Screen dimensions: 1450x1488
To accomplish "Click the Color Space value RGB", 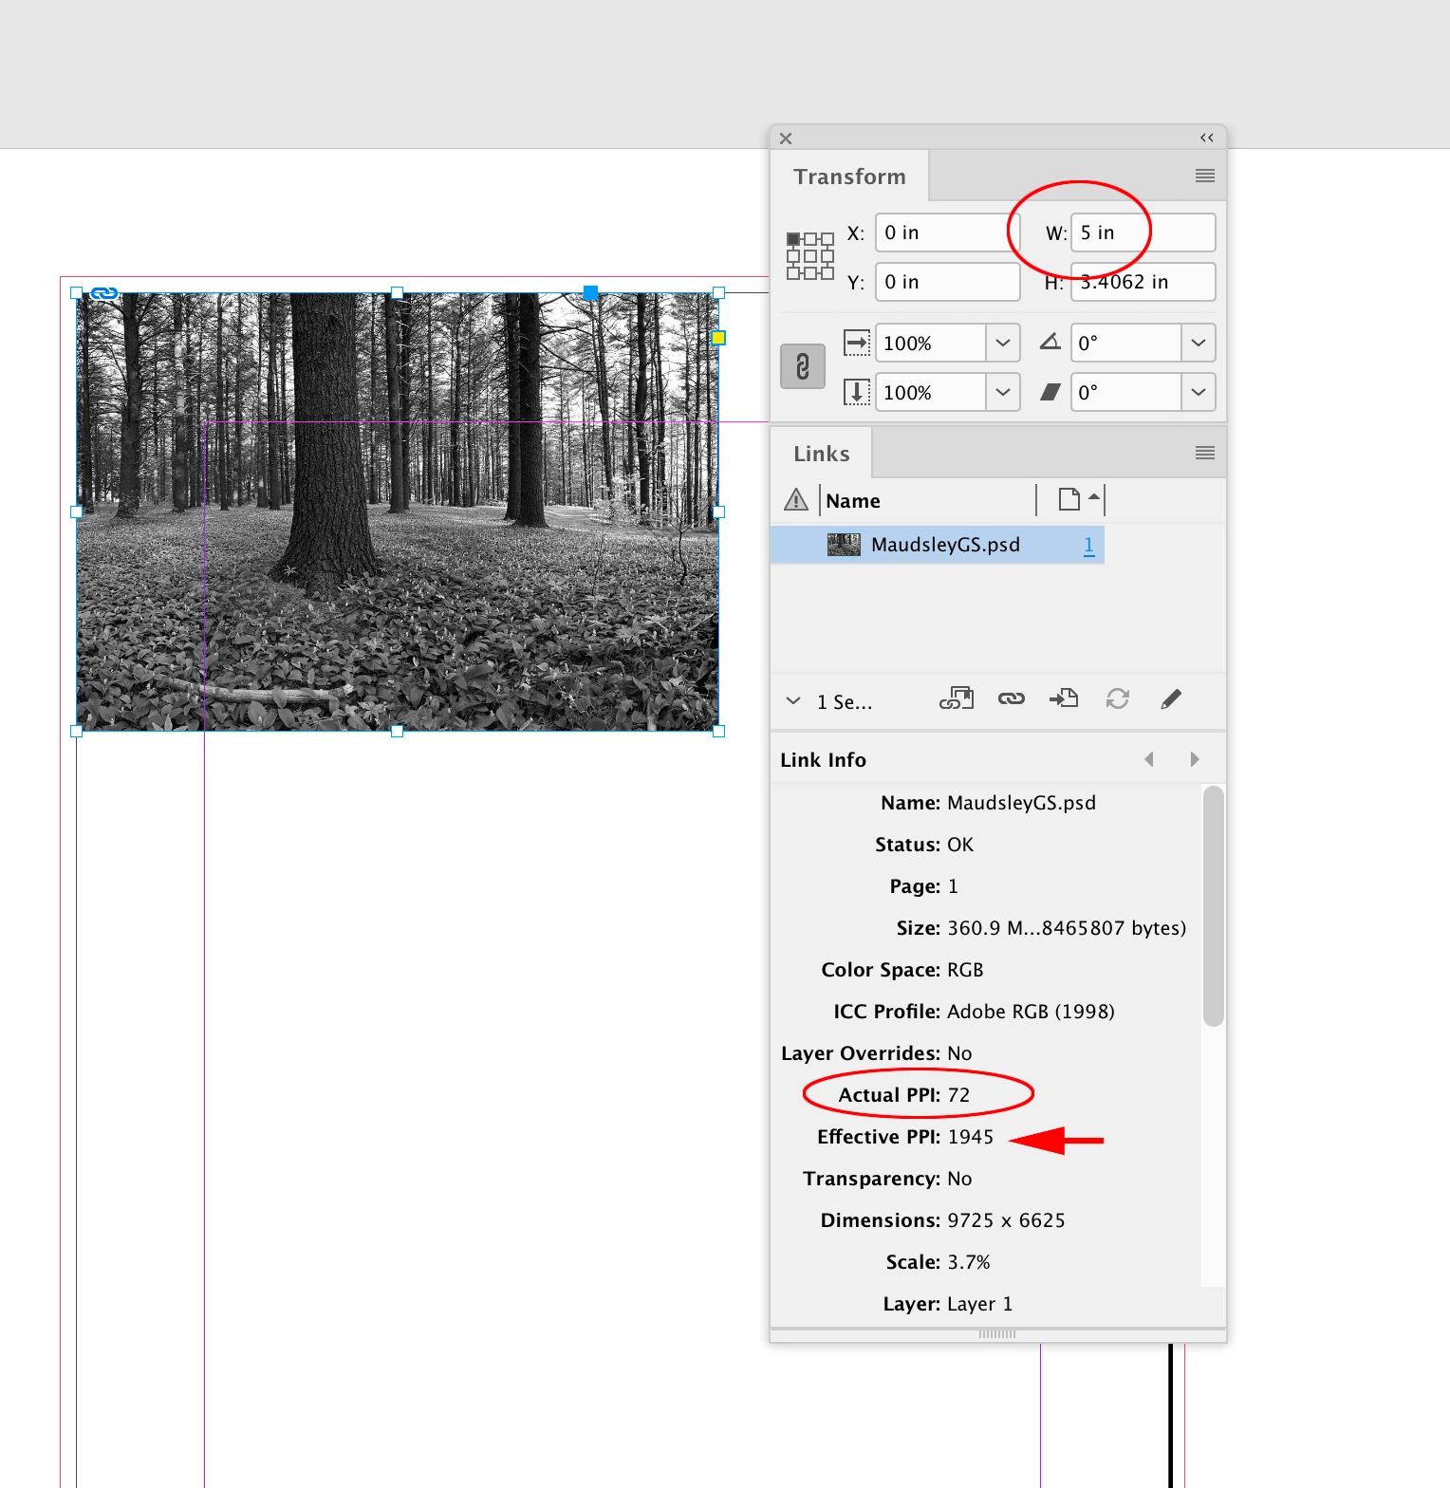I will (x=965, y=970).
